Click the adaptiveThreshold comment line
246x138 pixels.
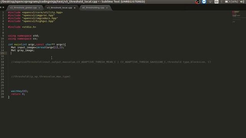coord(111,62)
